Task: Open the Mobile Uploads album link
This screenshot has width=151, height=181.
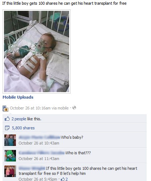Action: click(x=18, y=97)
